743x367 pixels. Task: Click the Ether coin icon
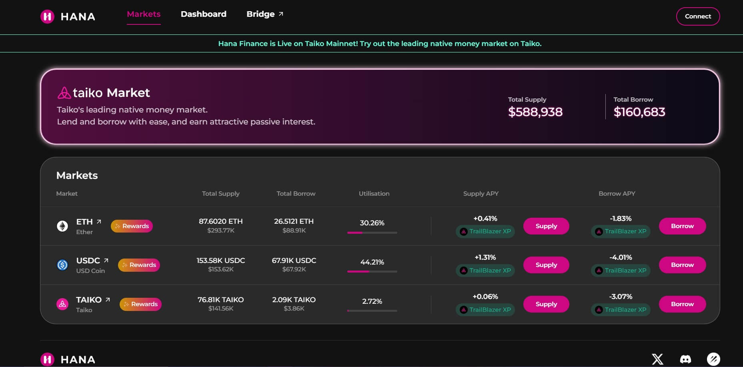tap(62, 226)
